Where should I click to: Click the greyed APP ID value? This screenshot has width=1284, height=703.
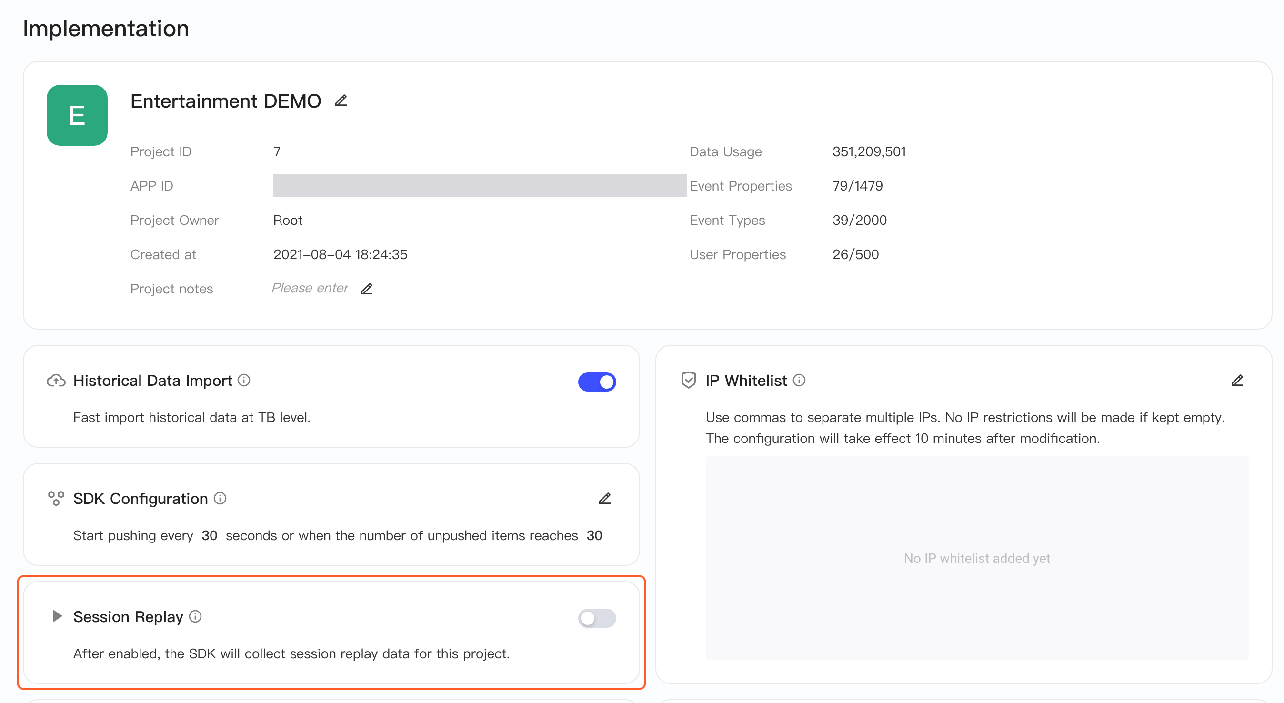[x=480, y=186]
